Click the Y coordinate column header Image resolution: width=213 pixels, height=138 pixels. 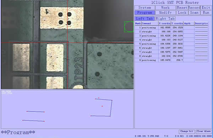click(x=177, y=23)
